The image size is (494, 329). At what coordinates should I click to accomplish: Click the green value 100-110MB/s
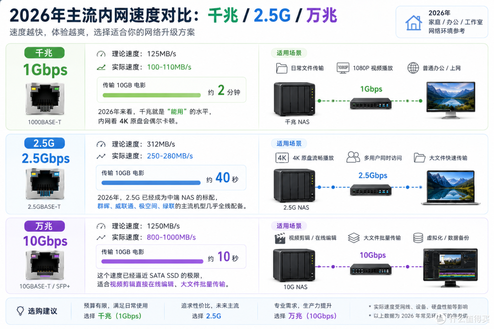[169, 67]
